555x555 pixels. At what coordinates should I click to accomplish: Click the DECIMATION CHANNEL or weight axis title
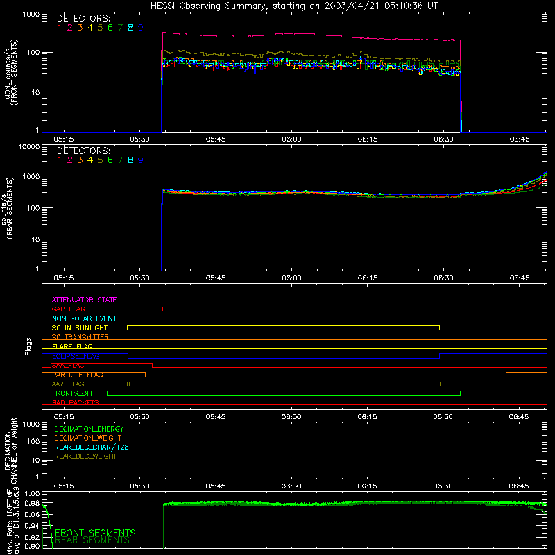point(10,450)
